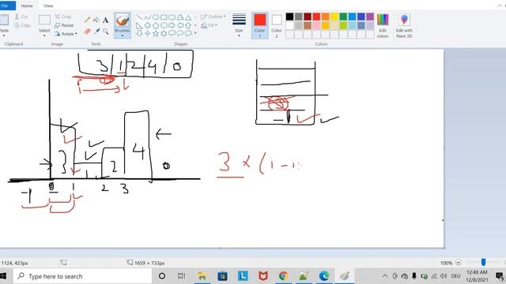The width and height of the screenshot is (506, 284).
Task: Pick the orange color swatch
Action: (325, 17)
